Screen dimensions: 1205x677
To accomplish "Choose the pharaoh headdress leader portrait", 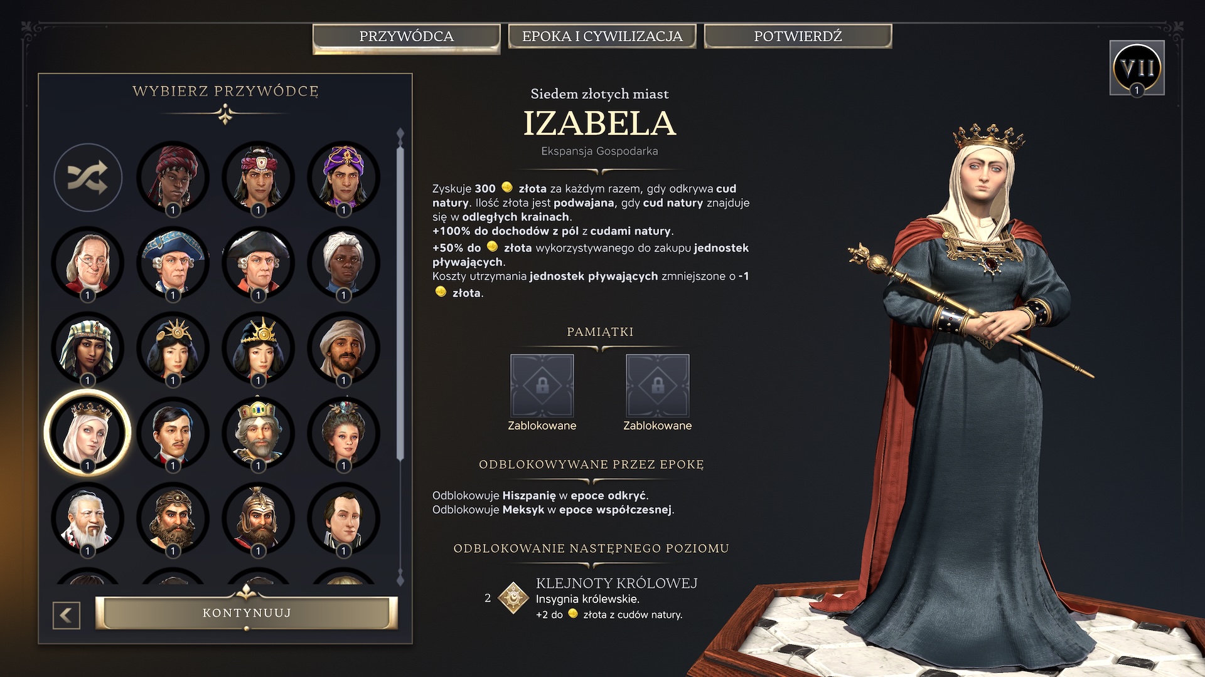I will [x=88, y=348].
